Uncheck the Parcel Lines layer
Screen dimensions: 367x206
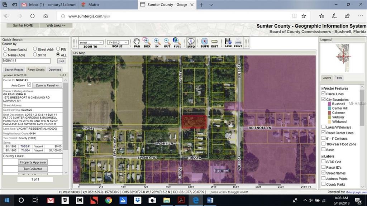pos(324,94)
